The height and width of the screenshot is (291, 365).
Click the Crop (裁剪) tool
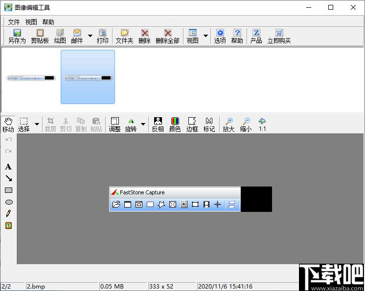50,125
